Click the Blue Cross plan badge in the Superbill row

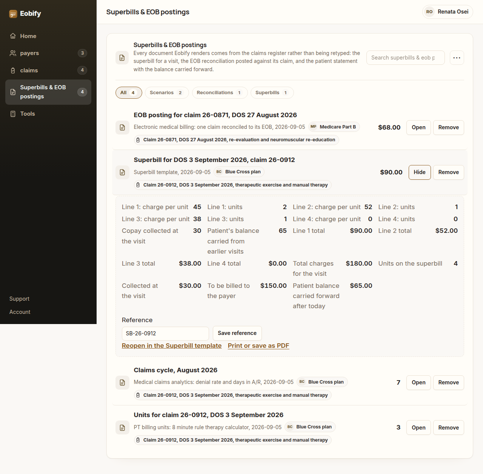pos(239,172)
